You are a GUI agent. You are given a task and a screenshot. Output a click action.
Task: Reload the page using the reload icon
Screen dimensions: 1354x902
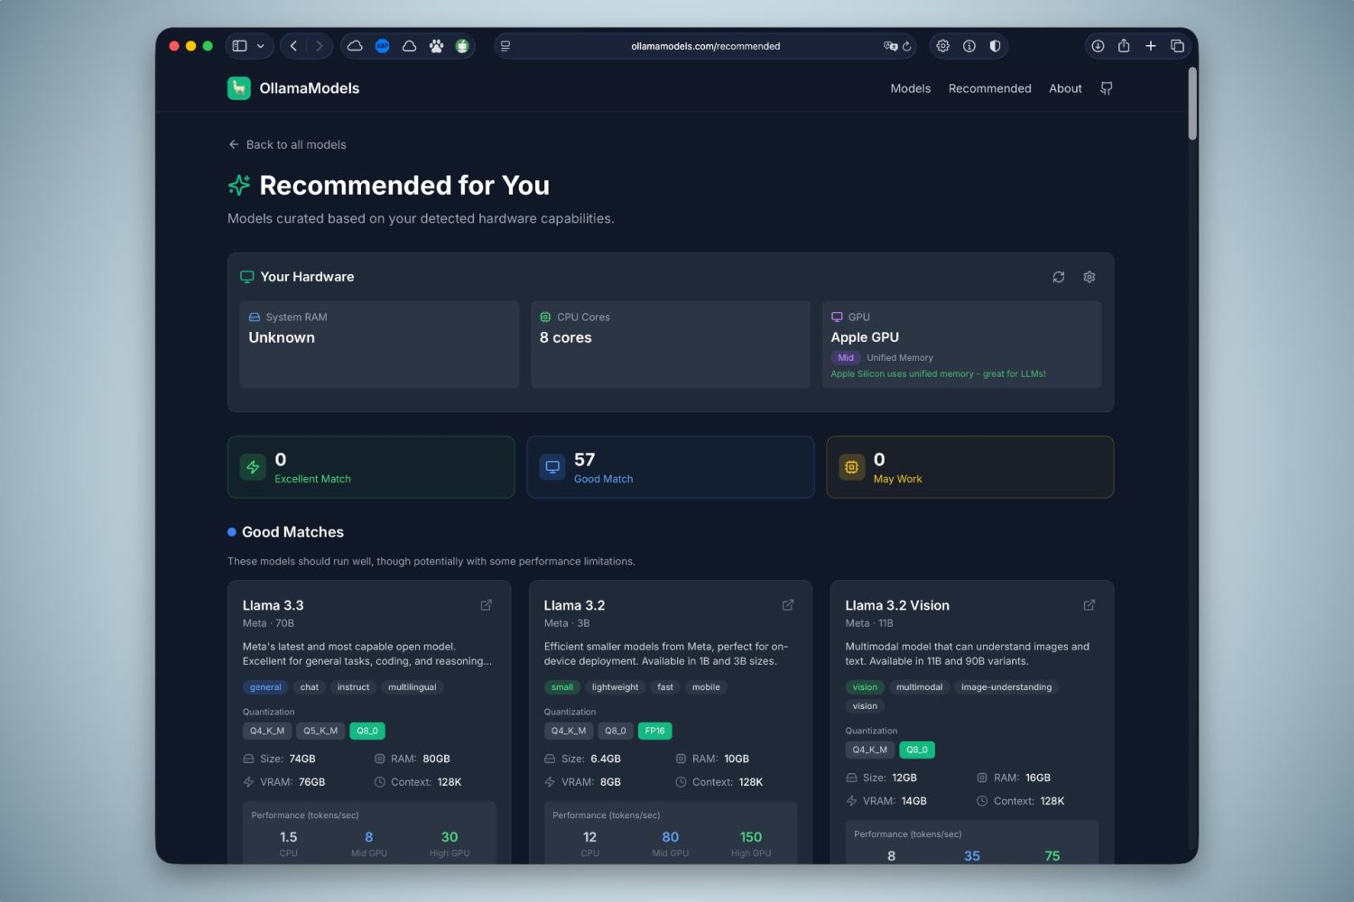click(907, 46)
